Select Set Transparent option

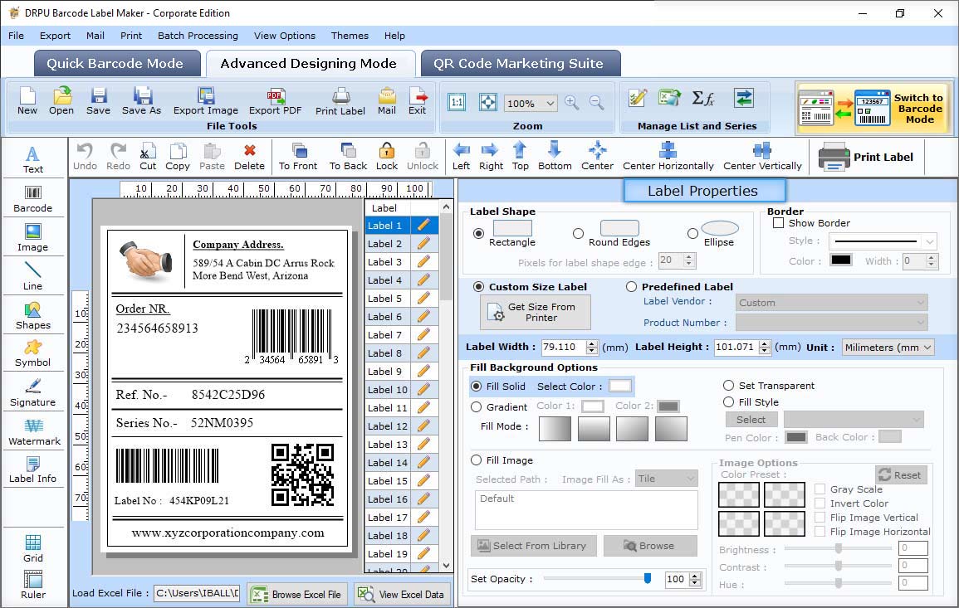[x=728, y=386]
